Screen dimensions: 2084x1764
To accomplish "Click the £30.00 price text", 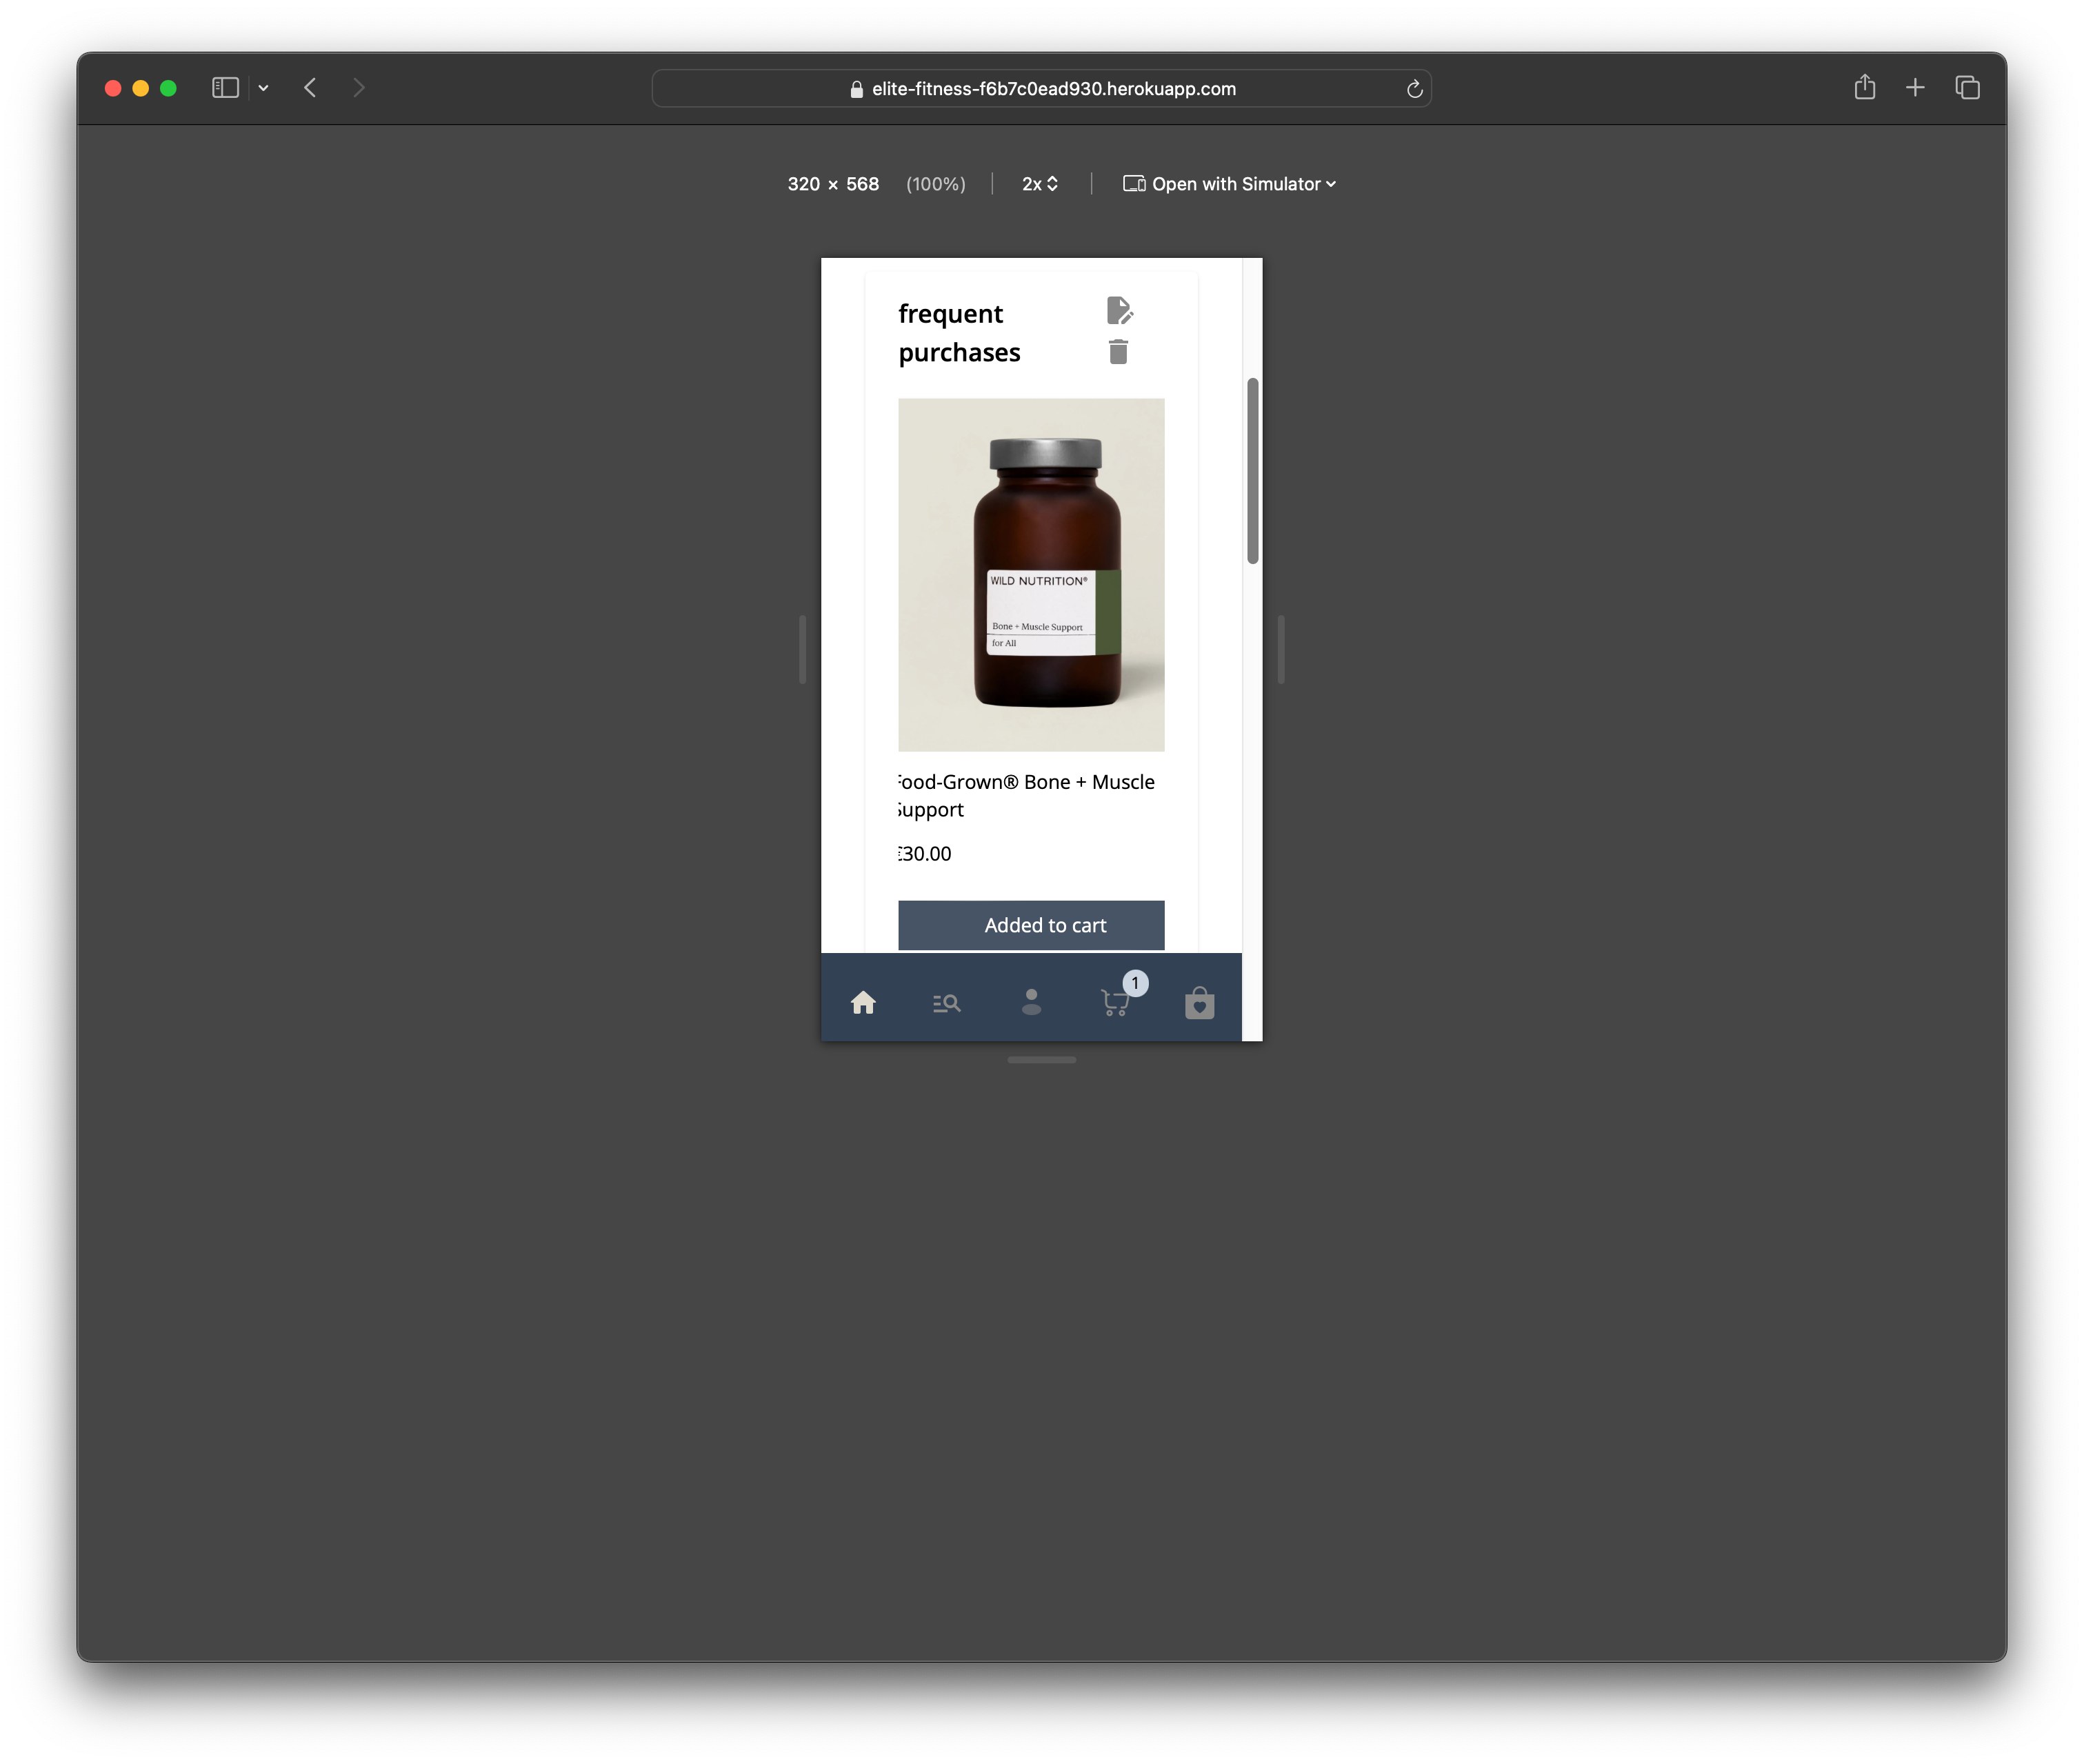I will pos(925,854).
